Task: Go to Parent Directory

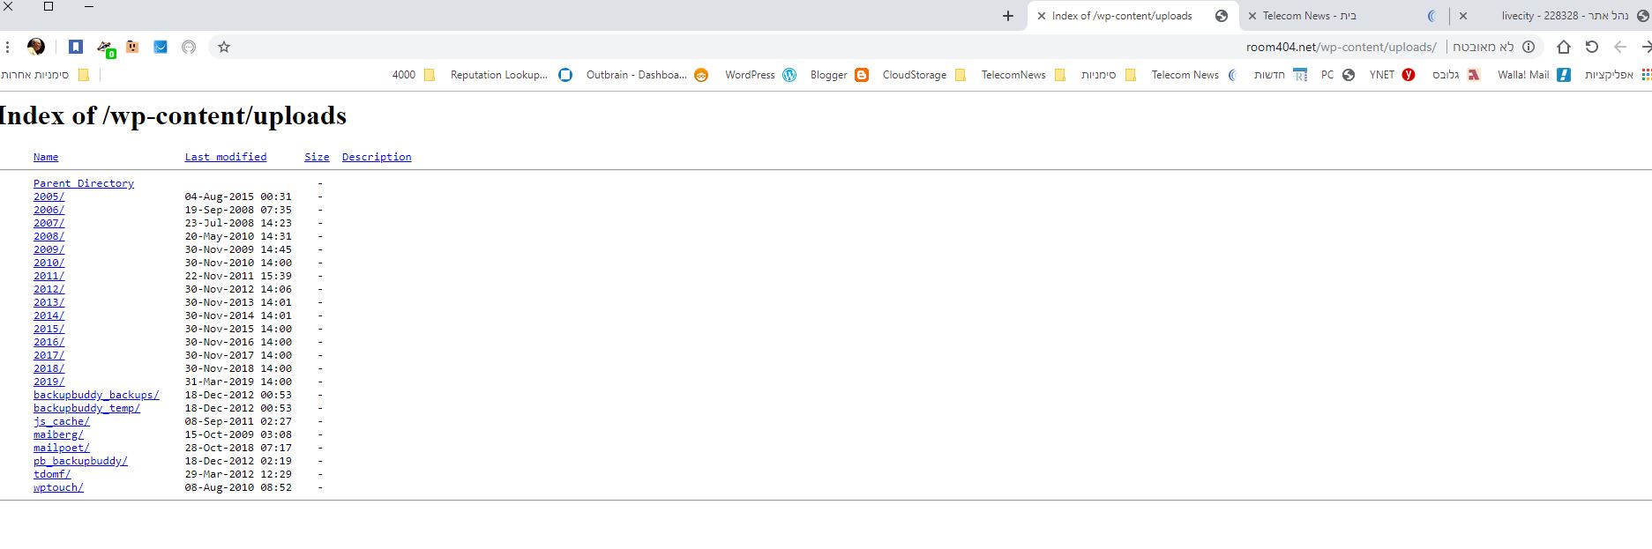Action: coord(84,183)
